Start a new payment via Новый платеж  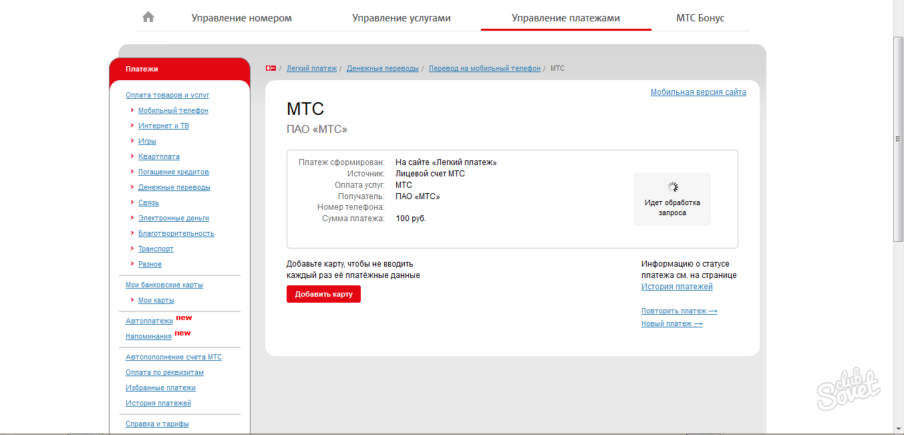(671, 323)
